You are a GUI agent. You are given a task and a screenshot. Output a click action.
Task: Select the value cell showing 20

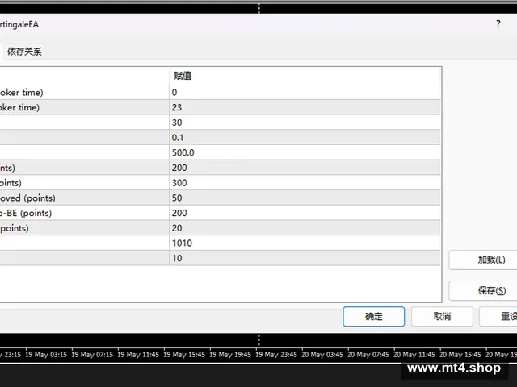point(305,228)
